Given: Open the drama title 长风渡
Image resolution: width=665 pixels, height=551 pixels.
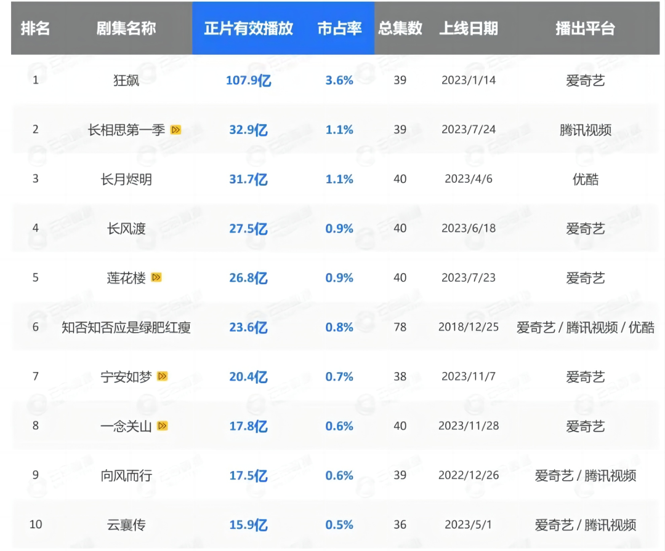Looking at the screenshot, I should [126, 229].
